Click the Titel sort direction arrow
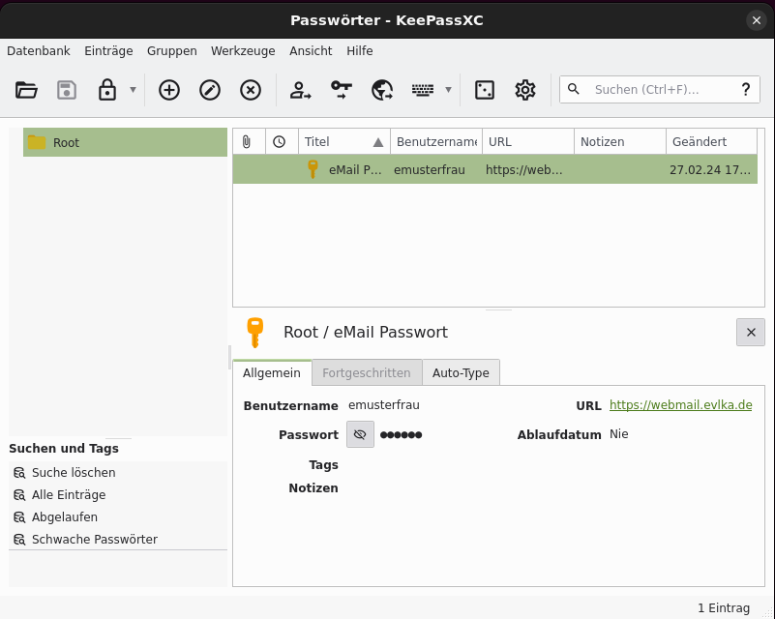775x619 pixels. coord(378,142)
